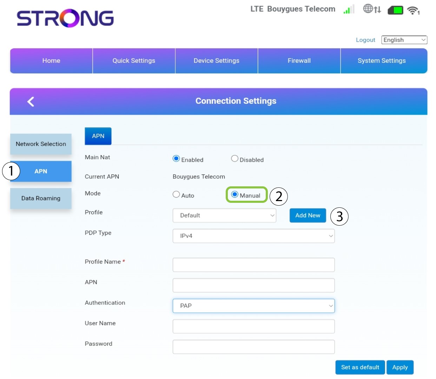Click the Wi-Fi connected devices icon
436x379 pixels.
[414, 11]
